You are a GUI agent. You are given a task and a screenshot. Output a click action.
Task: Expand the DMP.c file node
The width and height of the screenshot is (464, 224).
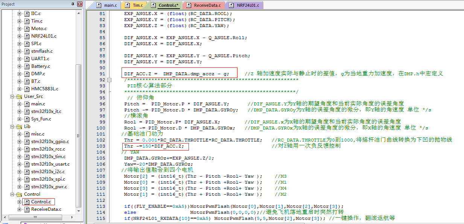(20, 74)
